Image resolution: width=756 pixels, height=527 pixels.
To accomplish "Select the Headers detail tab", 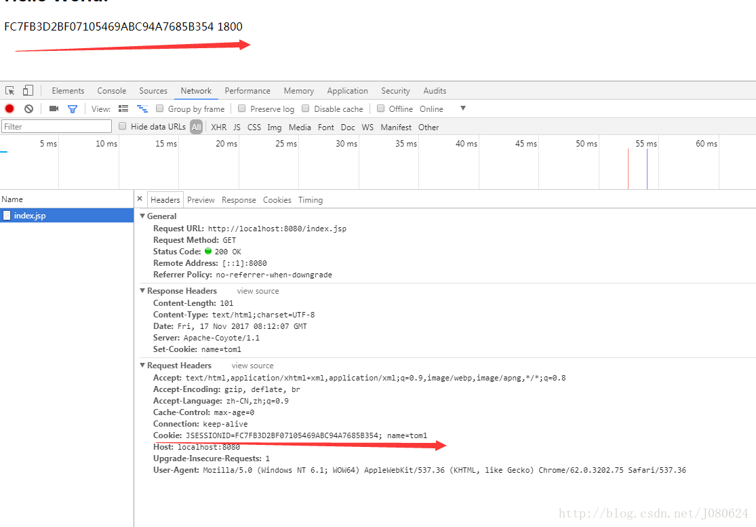I will tap(165, 200).
